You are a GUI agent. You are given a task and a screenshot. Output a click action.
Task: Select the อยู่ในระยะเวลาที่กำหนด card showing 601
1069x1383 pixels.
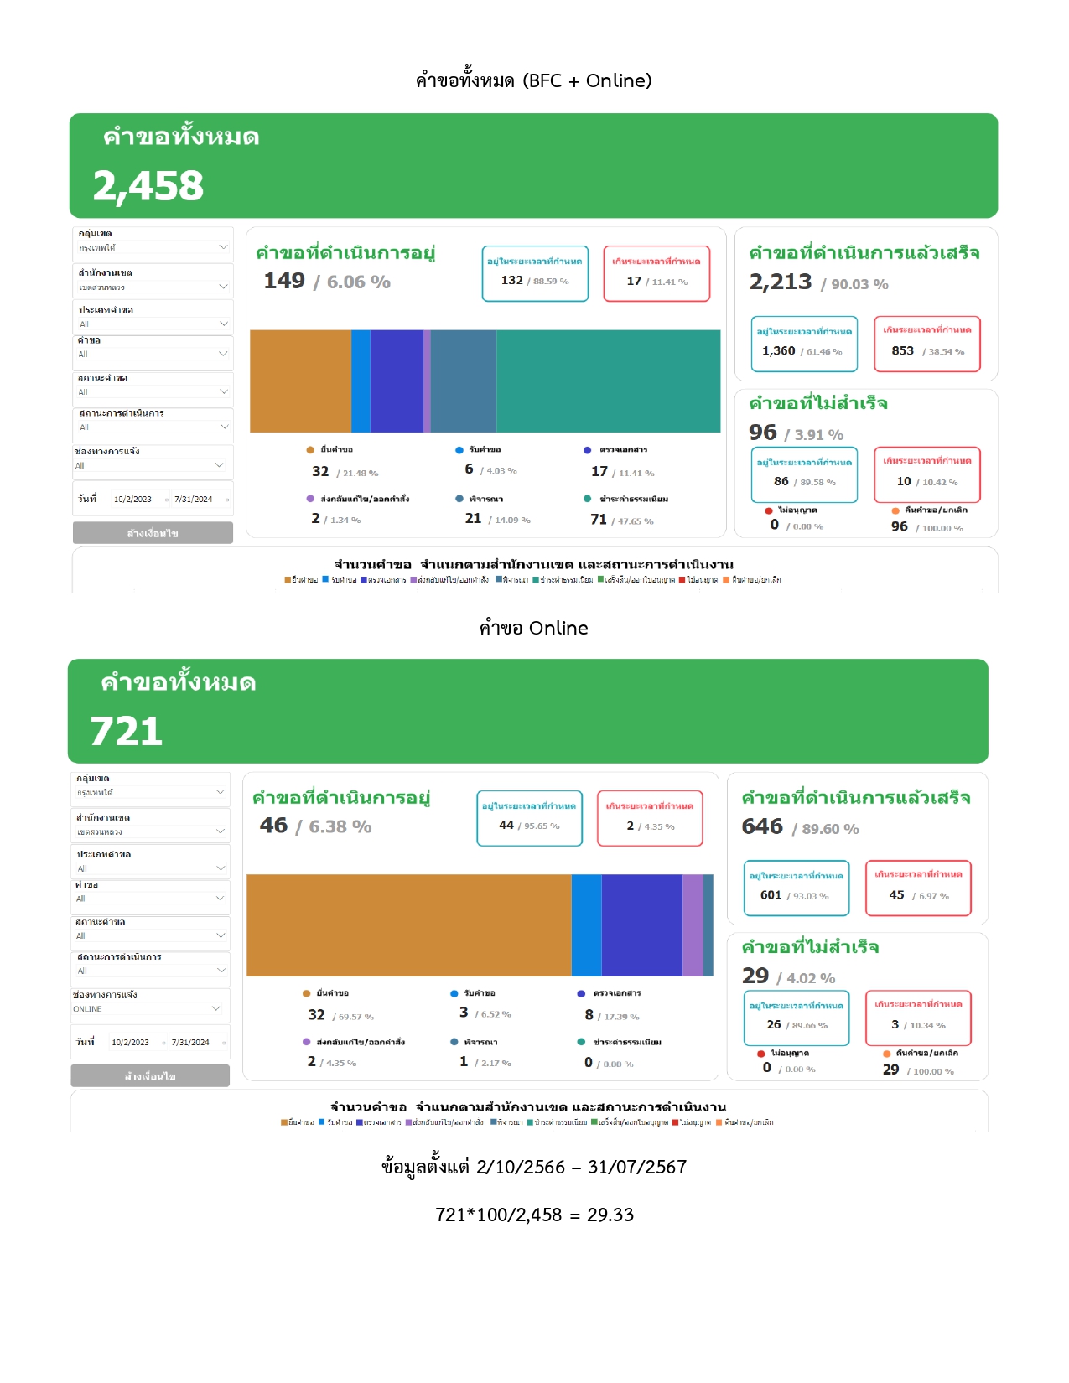(x=797, y=888)
